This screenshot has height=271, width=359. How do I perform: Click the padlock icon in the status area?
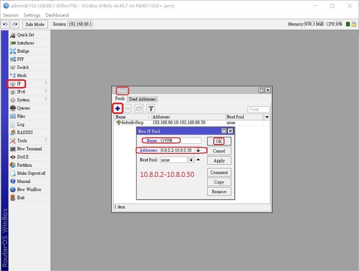tap(354, 24)
